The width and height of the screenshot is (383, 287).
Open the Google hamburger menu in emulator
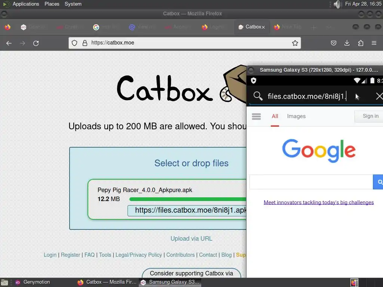tap(256, 117)
